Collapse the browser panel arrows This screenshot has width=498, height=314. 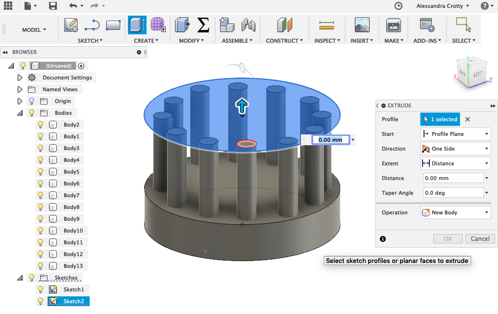5,52
